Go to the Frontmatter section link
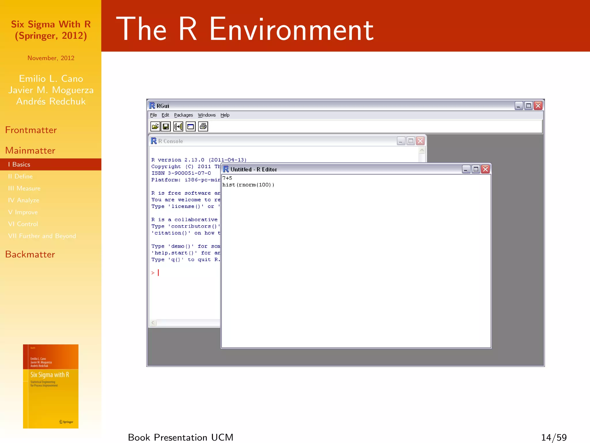This screenshot has height=443, width=590. [31, 130]
